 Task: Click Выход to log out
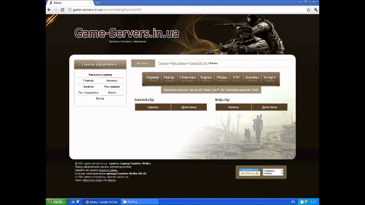tap(100, 99)
